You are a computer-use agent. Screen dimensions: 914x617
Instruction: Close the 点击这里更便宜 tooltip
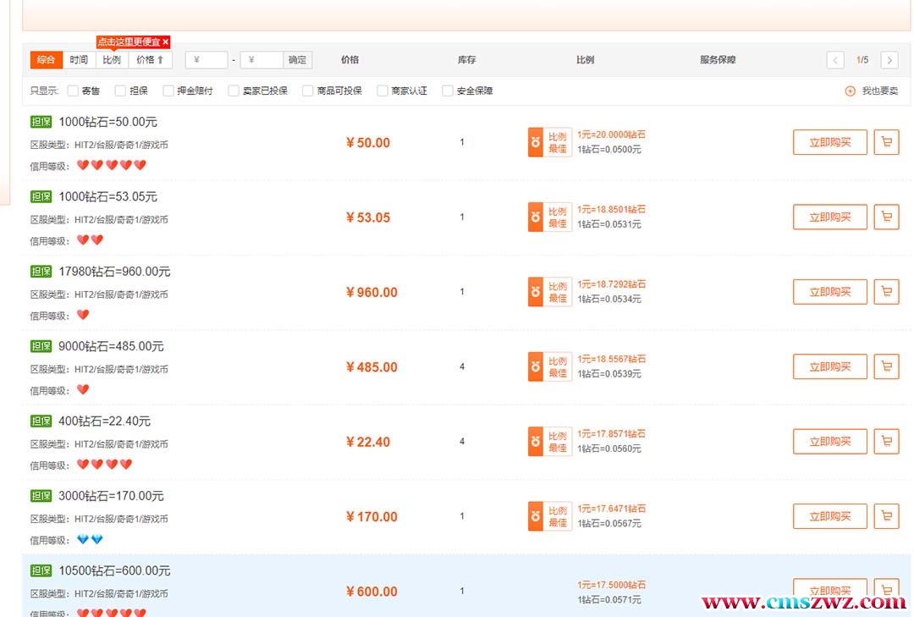click(166, 41)
